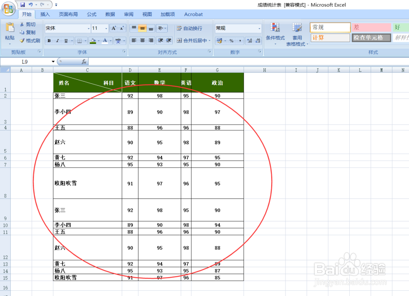Click the select all corner button

click(5, 70)
